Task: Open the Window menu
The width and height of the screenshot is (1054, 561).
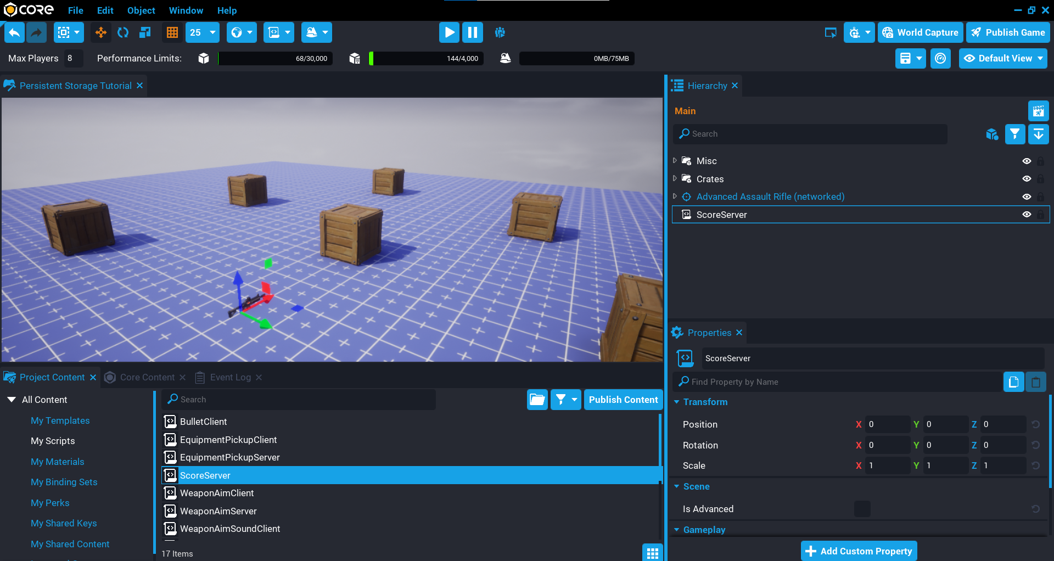Action: (186, 10)
